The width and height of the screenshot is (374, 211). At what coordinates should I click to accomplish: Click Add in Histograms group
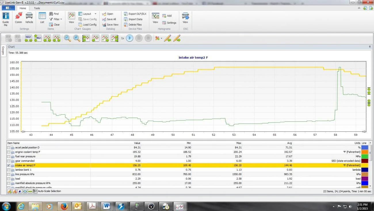pyautogui.click(x=167, y=16)
